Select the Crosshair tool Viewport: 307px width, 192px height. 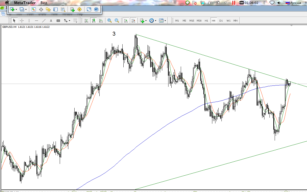(x=22, y=21)
